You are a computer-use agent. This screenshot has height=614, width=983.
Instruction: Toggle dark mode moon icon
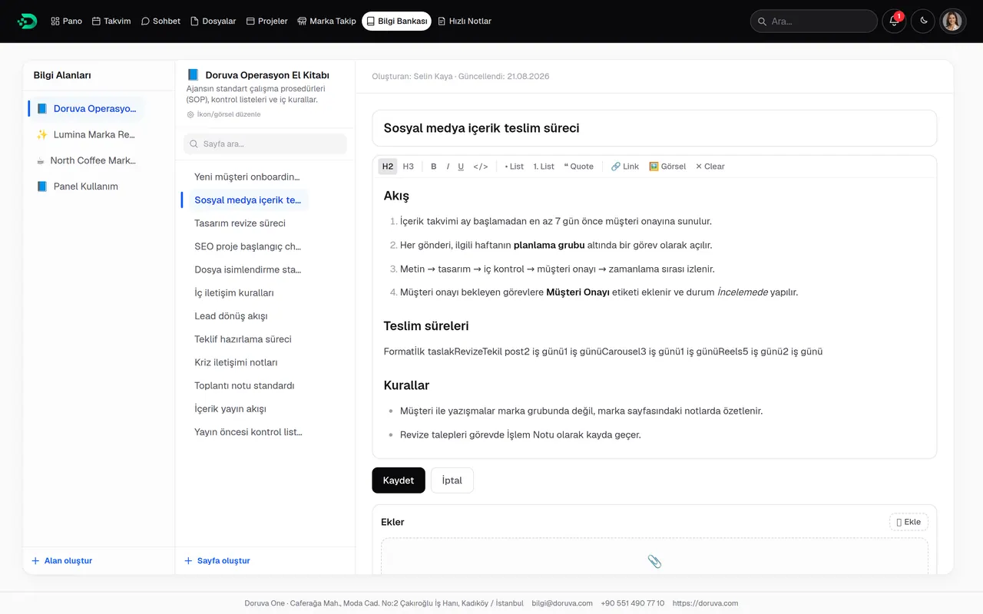pos(923,21)
